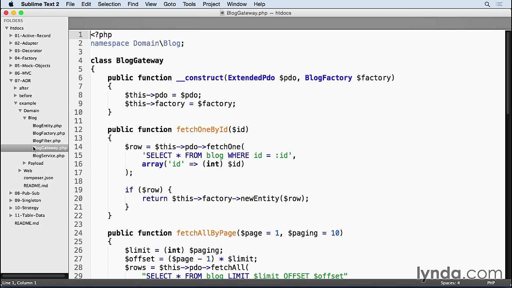Collapse the htdocs root folder
Image resolution: width=512 pixels, height=288 pixels.
[7, 28]
